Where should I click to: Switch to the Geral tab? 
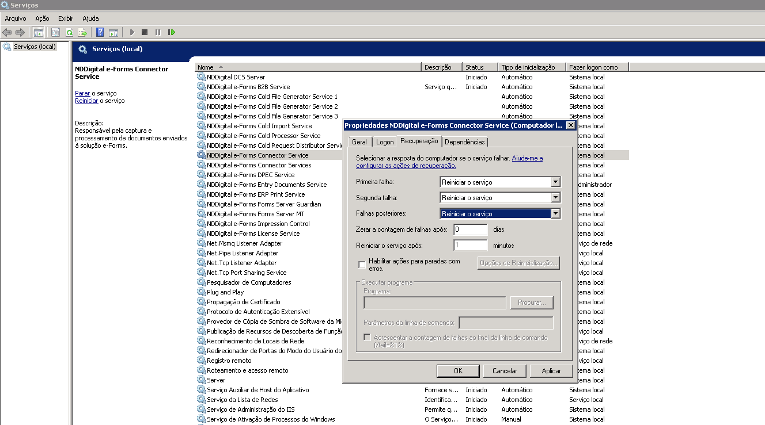tap(359, 142)
